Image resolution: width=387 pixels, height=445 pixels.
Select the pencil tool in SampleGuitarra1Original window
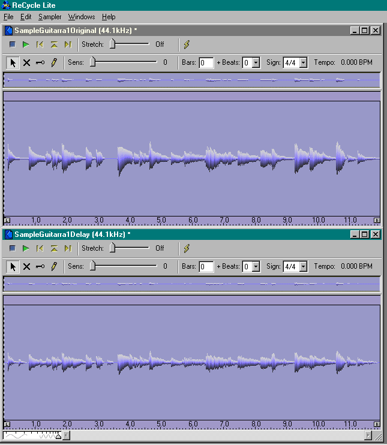[x=54, y=62]
